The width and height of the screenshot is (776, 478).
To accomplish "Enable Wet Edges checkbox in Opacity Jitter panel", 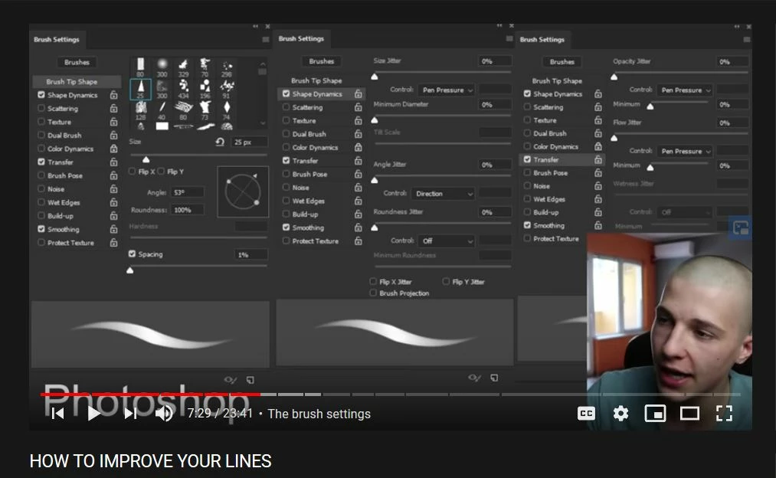I will [527, 199].
